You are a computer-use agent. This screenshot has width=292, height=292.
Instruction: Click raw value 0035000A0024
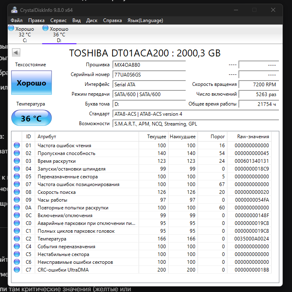(252, 238)
